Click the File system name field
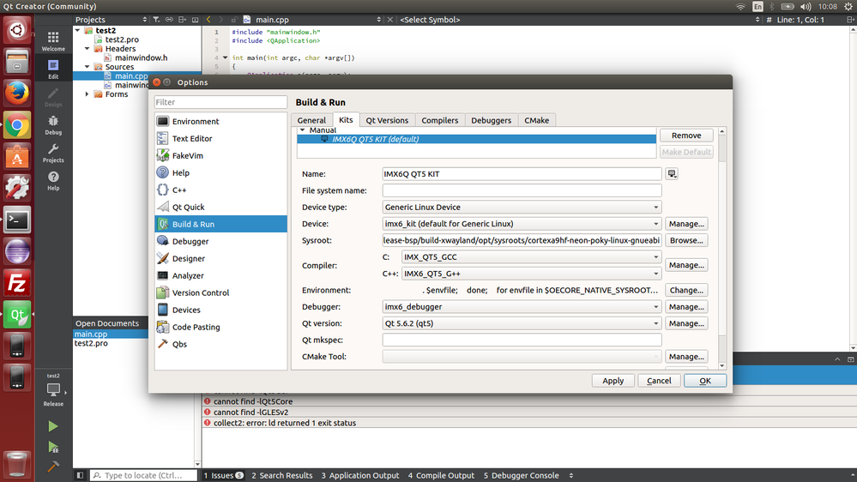The width and height of the screenshot is (857, 482). [522, 190]
